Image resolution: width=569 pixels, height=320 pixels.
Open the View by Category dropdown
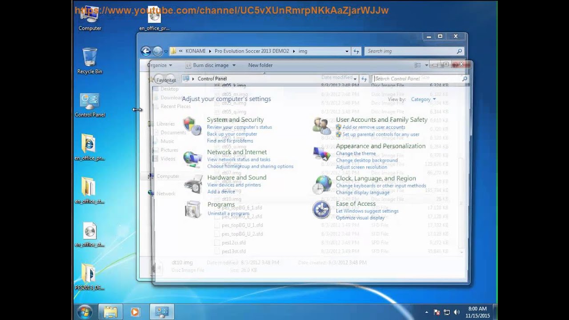click(423, 100)
